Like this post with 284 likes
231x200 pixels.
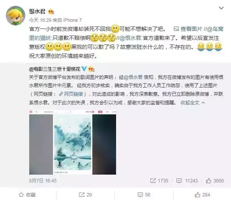(x=202, y=195)
